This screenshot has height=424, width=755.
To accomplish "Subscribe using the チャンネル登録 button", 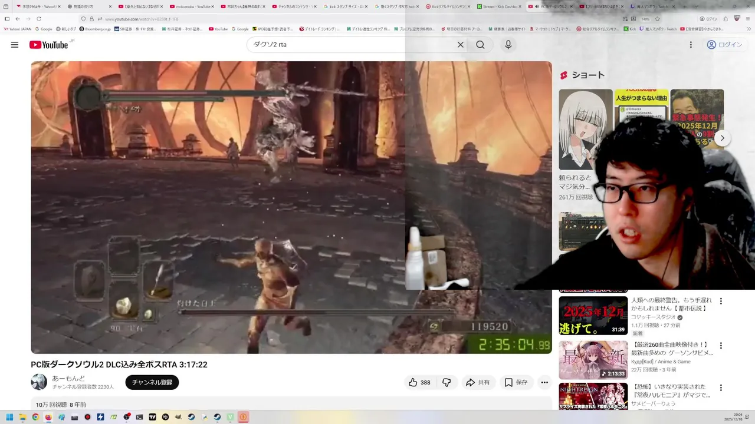I will pos(152,383).
